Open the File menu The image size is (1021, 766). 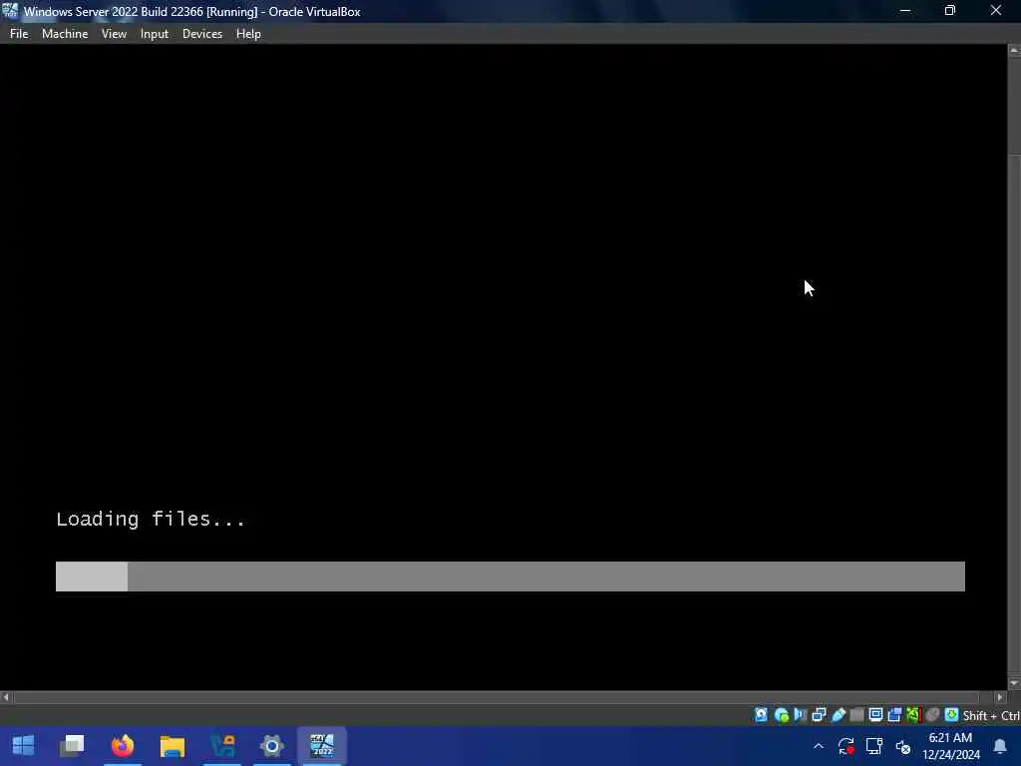[x=19, y=34]
